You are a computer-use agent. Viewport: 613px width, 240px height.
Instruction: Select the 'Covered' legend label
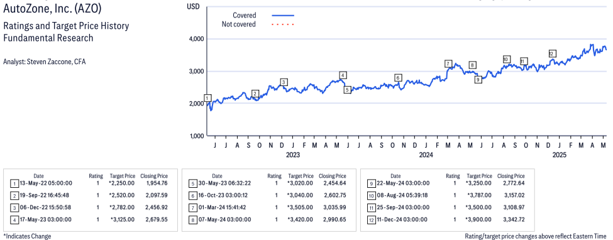click(x=245, y=16)
